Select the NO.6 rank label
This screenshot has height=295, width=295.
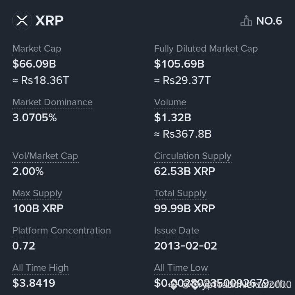pyautogui.click(x=269, y=21)
